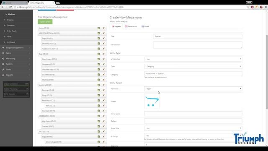This screenshot has width=268, height=151.
Task: Expand the Reports sidebar section chevron
Action: point(30,75)
